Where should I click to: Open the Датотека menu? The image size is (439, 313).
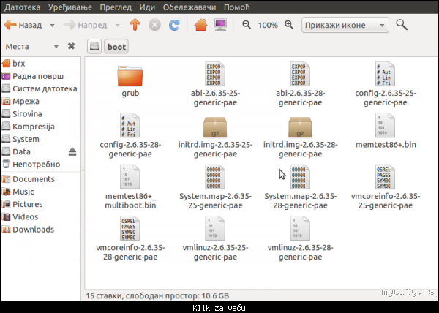coord(23,7)
